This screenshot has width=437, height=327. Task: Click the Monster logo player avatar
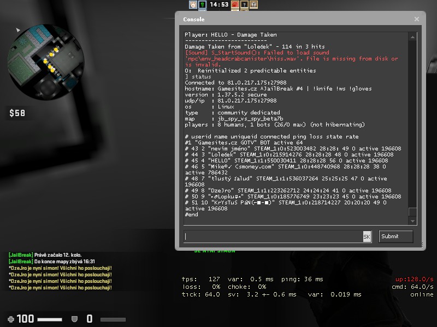[202, 4]
